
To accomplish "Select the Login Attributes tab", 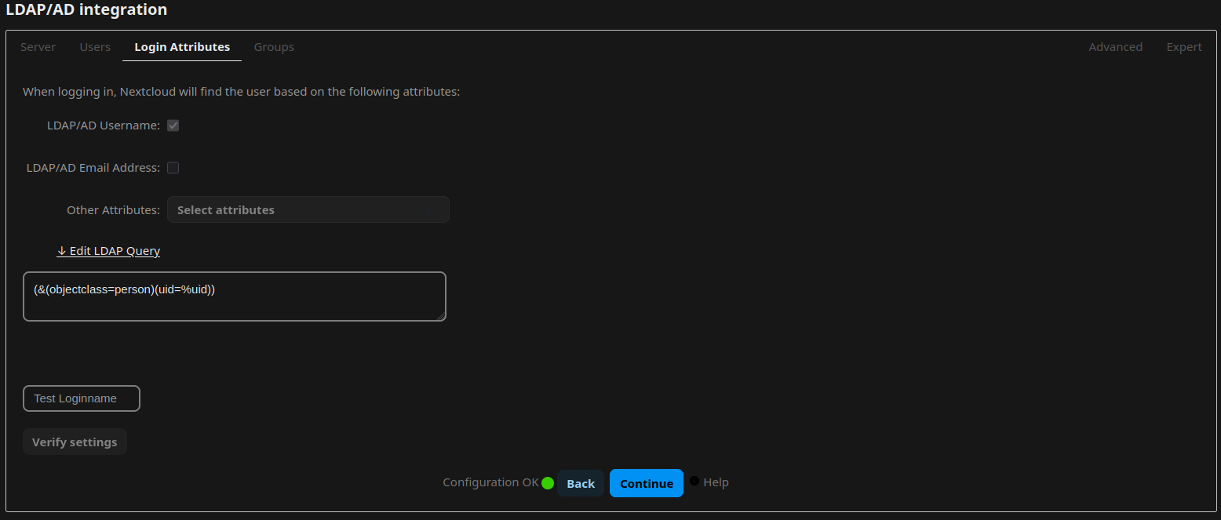I will tap(181, 47).
